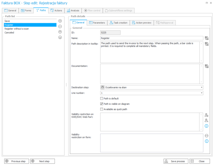
Task: Select the General tab in Path details
Action: [x=78, y=23]
